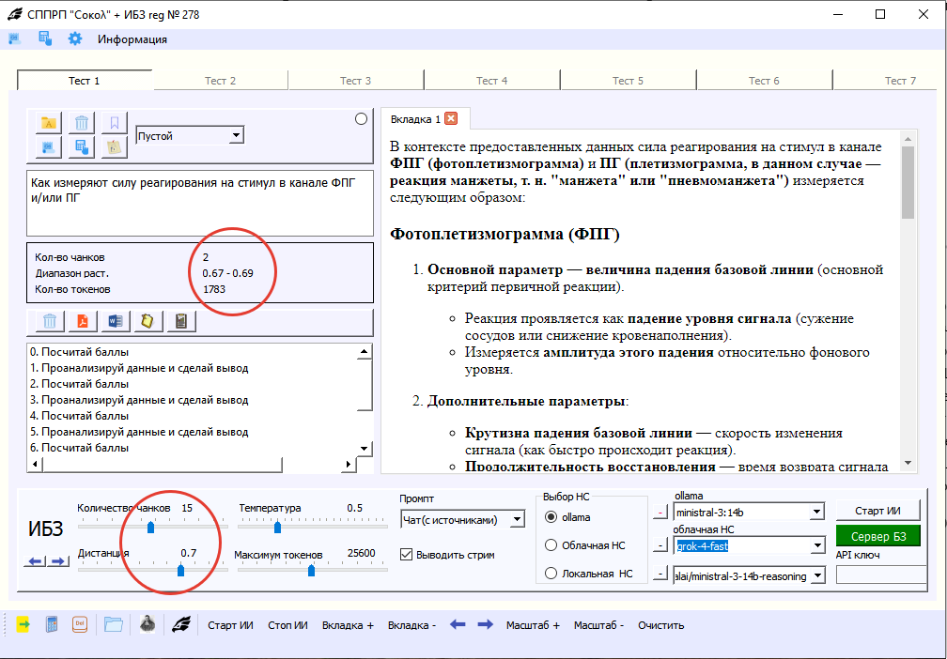
Task: Select the yellow text/annotation icon
Action: (x=50, y=123)
